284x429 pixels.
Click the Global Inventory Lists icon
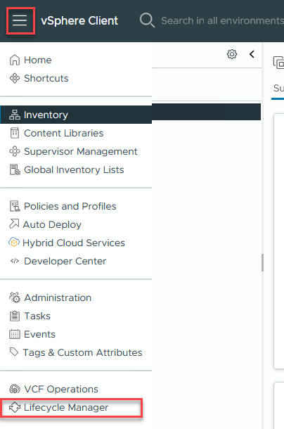tap(15, 169)
